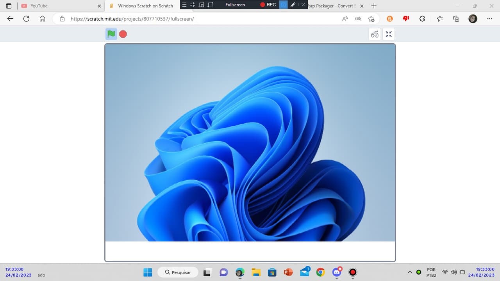Click the Windows 11 bloom wallpaper on the stage

(x=250, y=142)
